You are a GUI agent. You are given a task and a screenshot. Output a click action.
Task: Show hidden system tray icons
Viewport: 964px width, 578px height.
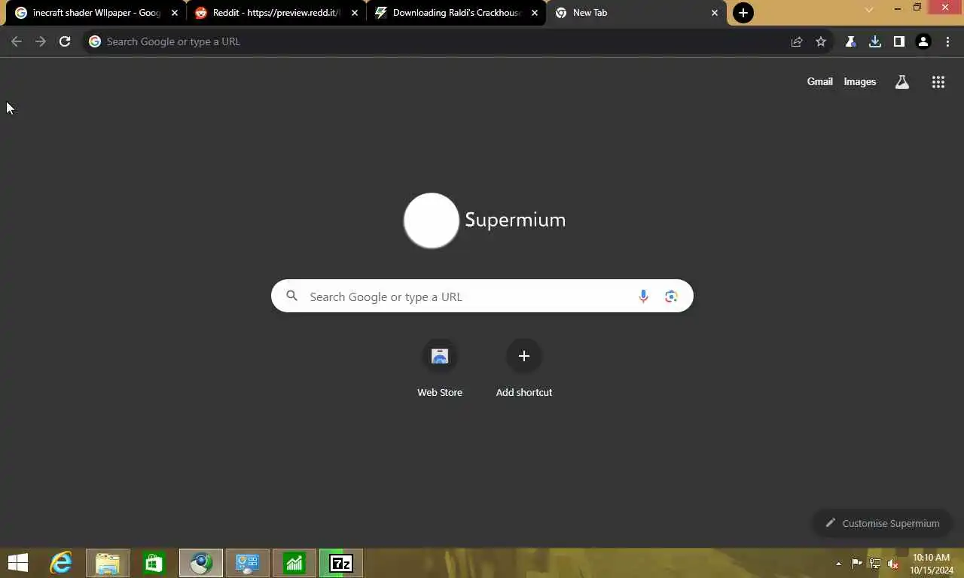[838, 564]
